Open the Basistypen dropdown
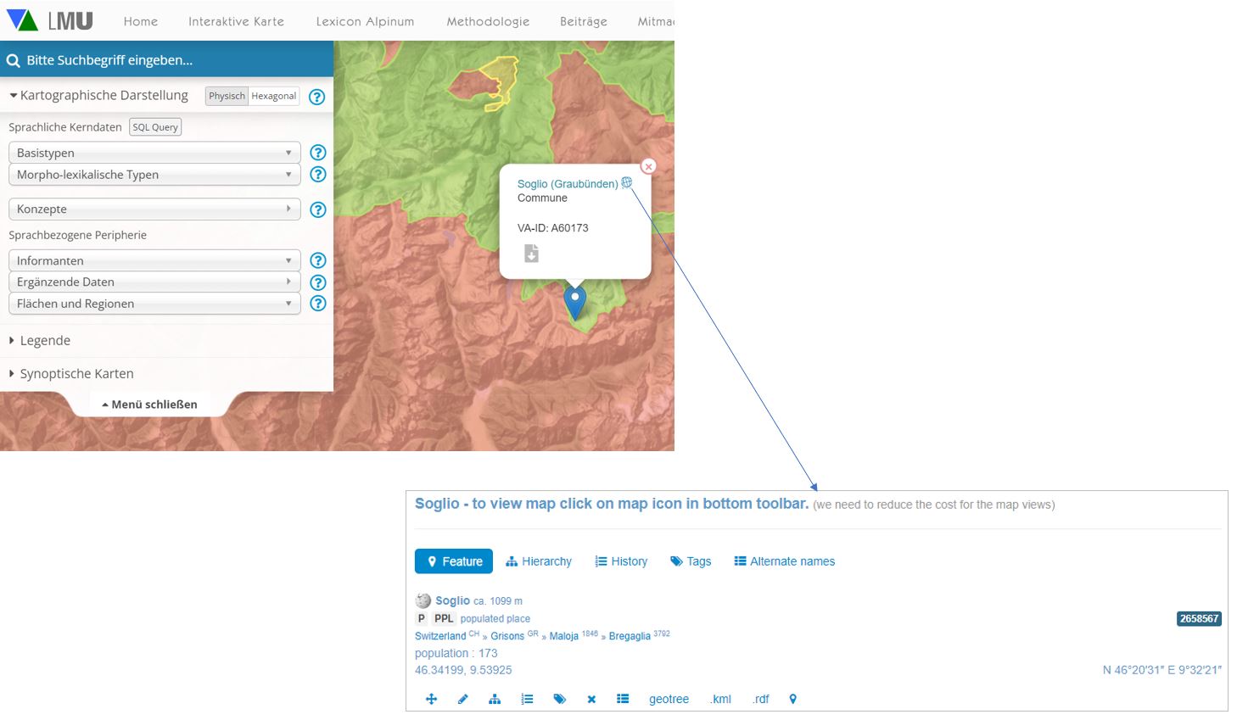This screenshot has height=720, width=1237. pyautogui.click(x=154, y=153)
